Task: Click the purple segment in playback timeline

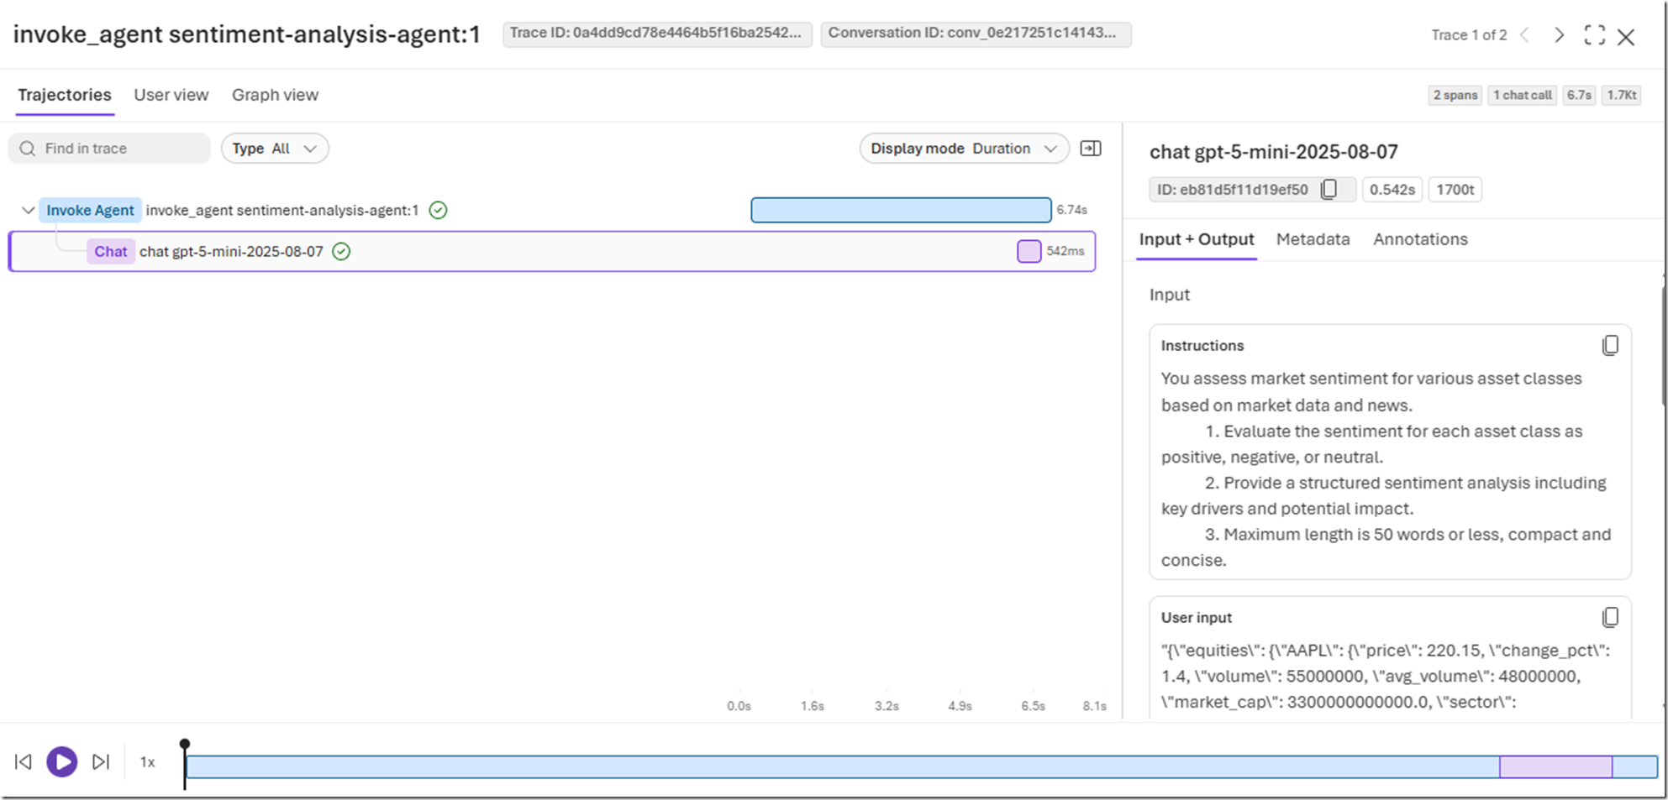Action: coord(1556,766)
